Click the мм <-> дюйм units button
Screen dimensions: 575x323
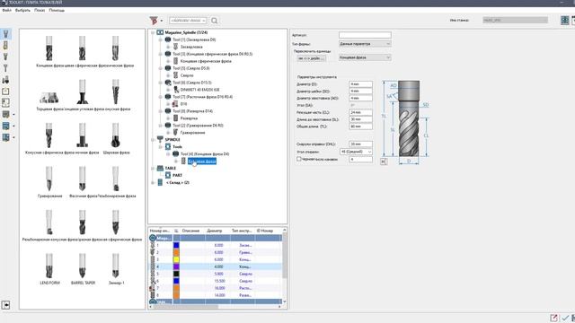click(x=311, y=58)
